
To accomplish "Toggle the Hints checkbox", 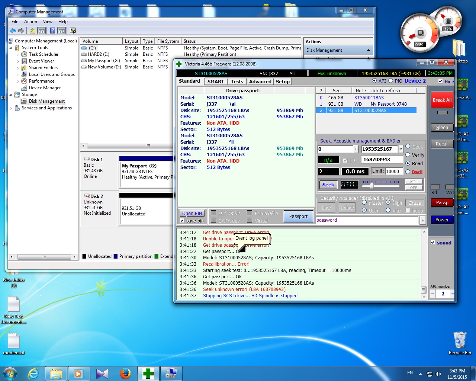I will click(x=441, y=81).
